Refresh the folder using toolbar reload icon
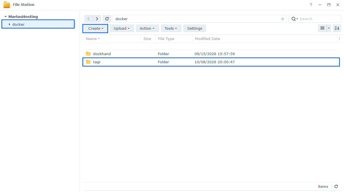 point(107,19)
